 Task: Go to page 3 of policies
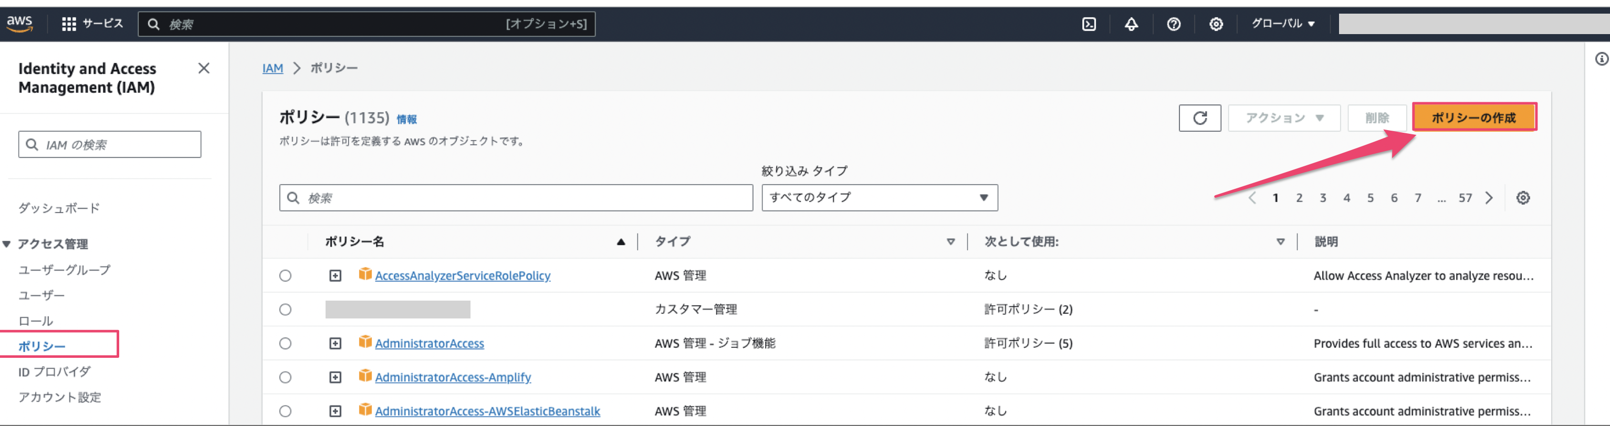pyautogui.click(x=1323, y=197)
